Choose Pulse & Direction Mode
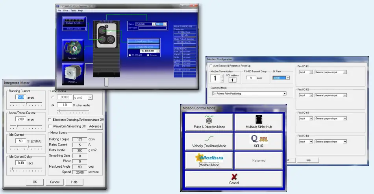The image size is (374, 194). 209,122
